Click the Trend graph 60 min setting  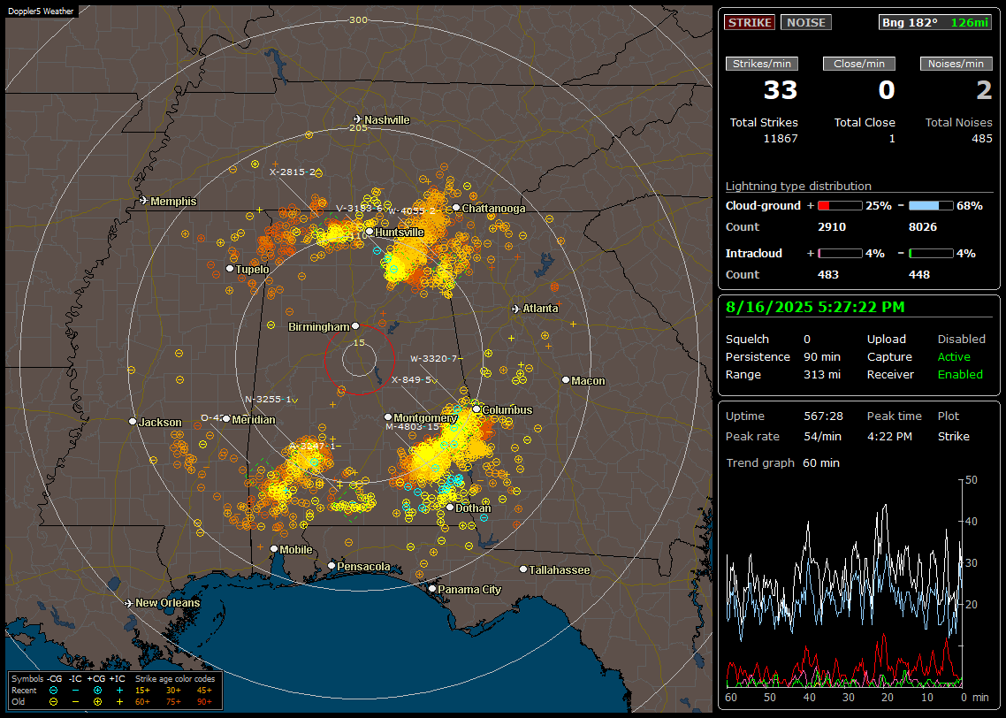(x=820, y=462)
